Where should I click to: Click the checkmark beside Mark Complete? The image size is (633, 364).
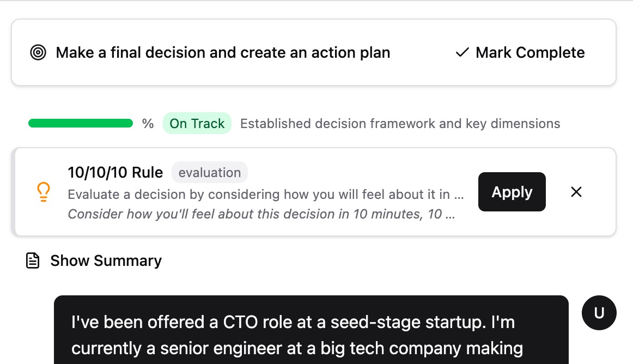point(461,52)
